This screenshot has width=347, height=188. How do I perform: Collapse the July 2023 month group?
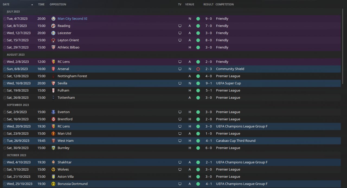[x=13, y=12]
